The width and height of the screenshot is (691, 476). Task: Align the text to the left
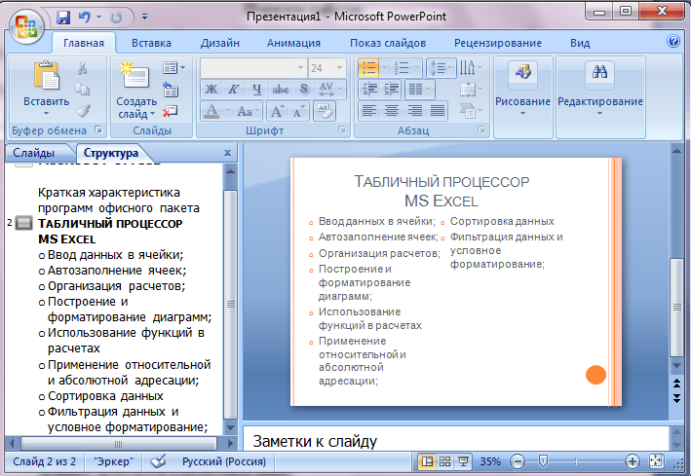click(x=369, y=110)
